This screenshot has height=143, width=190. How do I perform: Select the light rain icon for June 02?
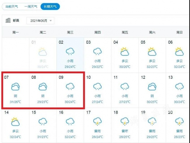[70, 51]
